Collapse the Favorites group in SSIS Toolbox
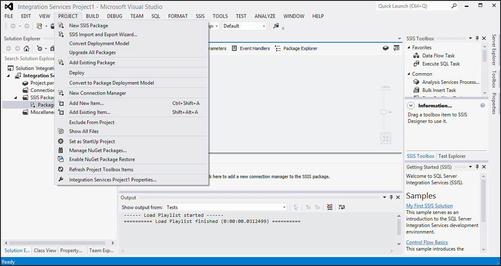Image resolution: width=501 pixels, height=266 pixels. coord(409,47)
